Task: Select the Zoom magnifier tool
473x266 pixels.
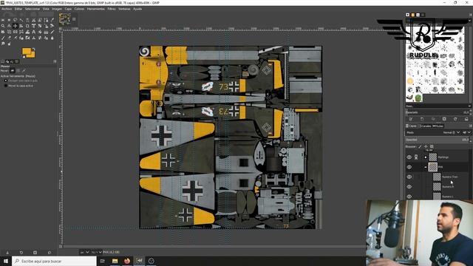Action: [3, 26]
